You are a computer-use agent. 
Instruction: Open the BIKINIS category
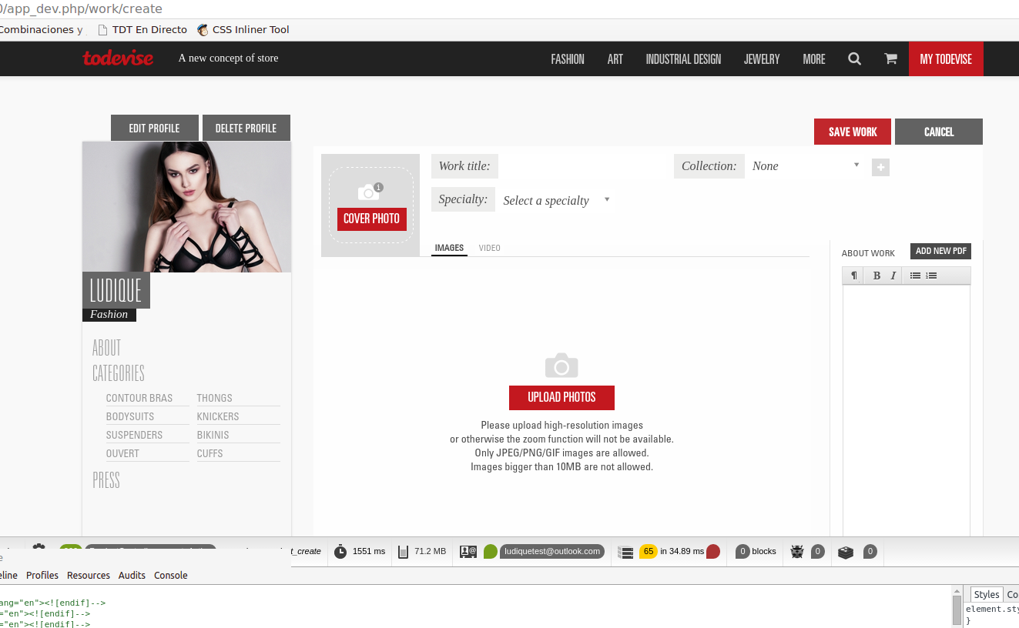(213, 435)
